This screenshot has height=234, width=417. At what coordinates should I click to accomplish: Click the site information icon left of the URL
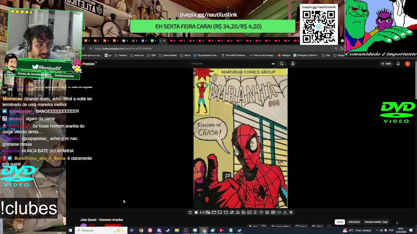91,48
